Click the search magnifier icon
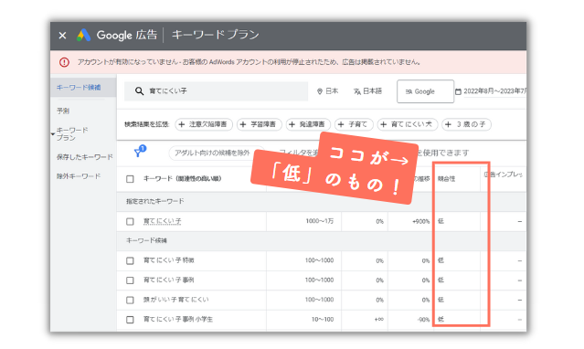The image size is (584, 349). 139,90
